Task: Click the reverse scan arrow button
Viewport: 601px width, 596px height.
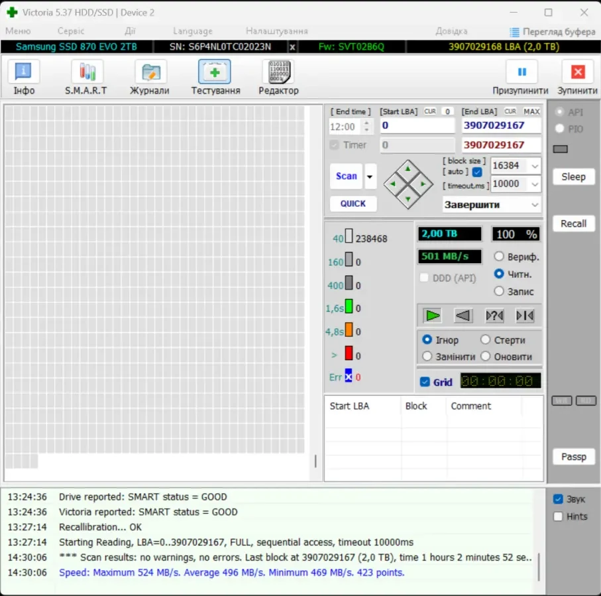Action: pos(463,316)
